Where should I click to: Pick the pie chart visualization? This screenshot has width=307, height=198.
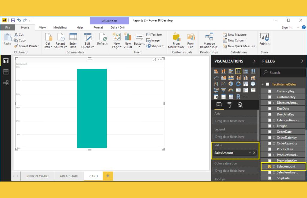pyautogui.click(x=231, y=84)
